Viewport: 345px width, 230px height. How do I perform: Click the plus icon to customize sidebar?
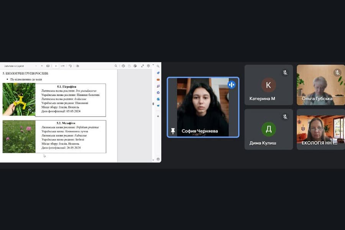[x=158, y=116]
